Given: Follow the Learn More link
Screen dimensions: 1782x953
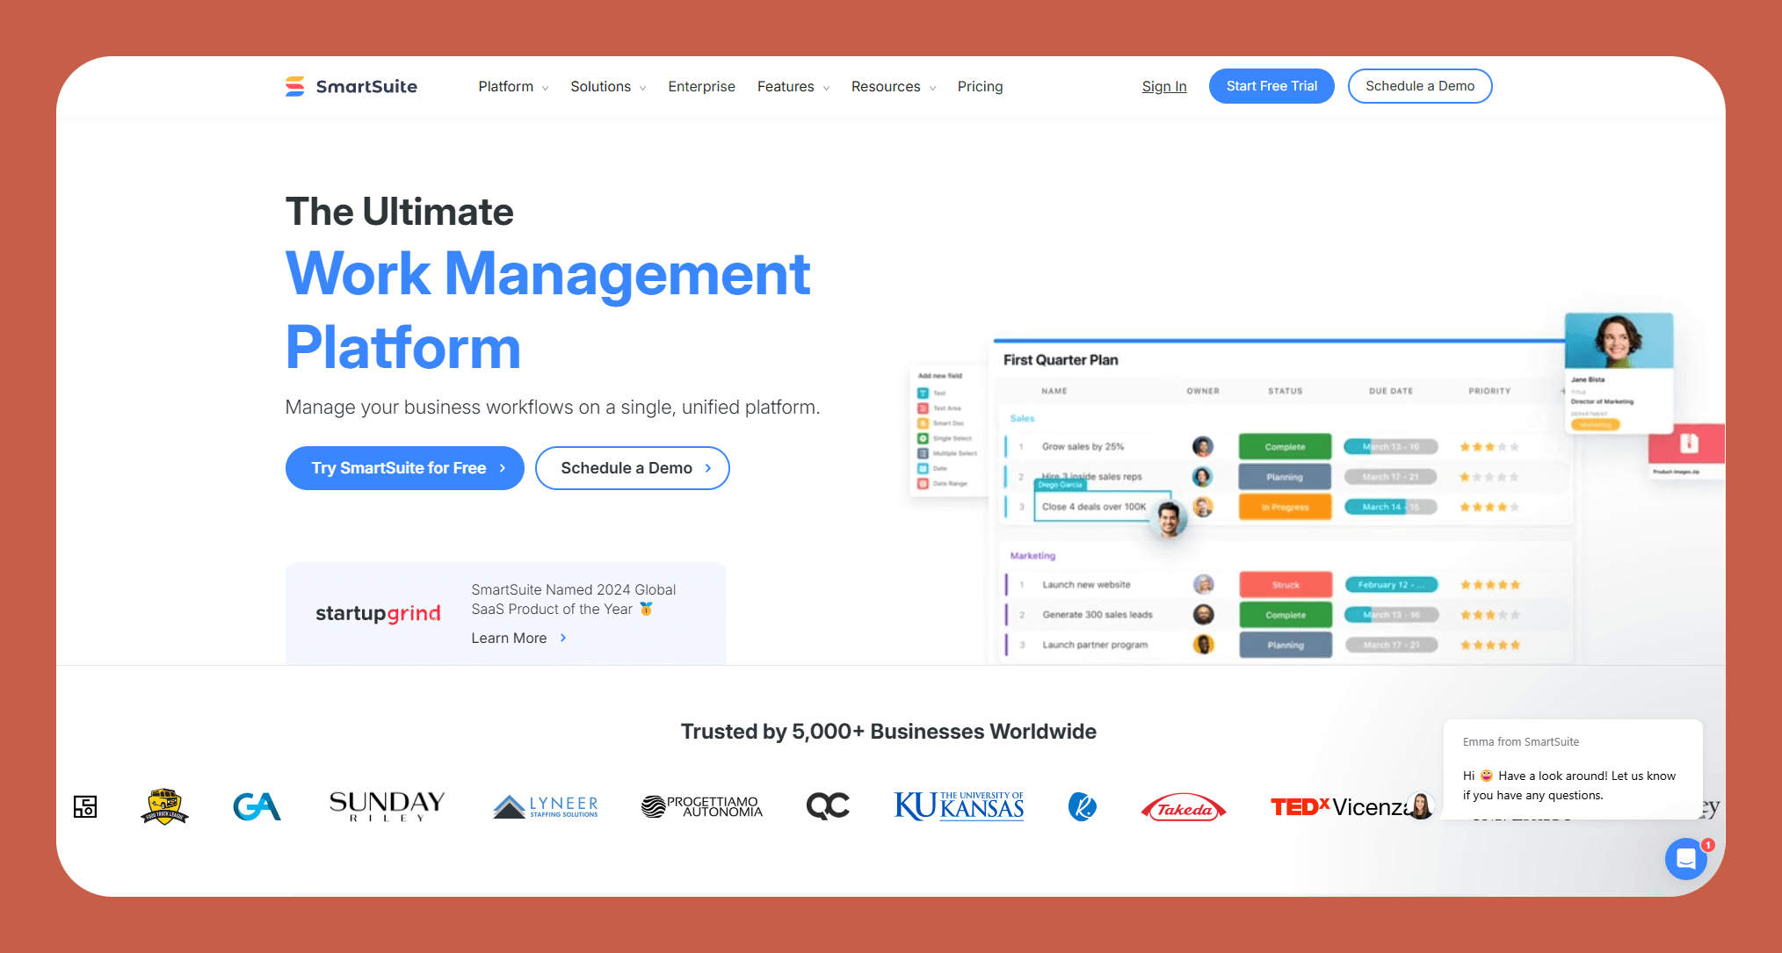Looking at the screenshot, I should pyautogui.click(x=518, y=638).
